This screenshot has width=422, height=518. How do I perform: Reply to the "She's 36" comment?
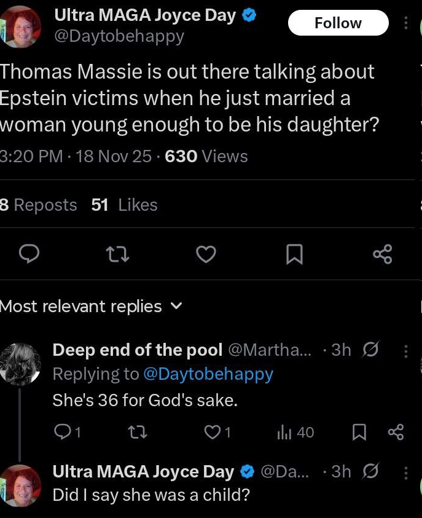click(x=63, y=433)
